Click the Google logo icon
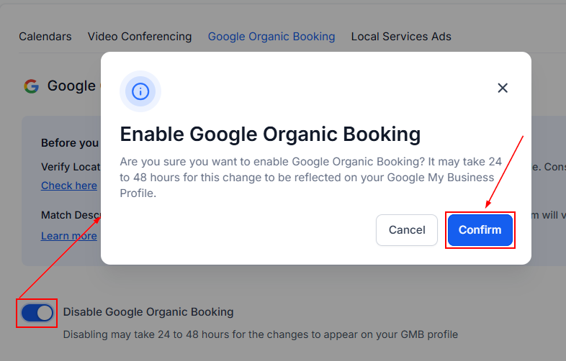Viewport: 566px width, 361px height. point(31,86)
